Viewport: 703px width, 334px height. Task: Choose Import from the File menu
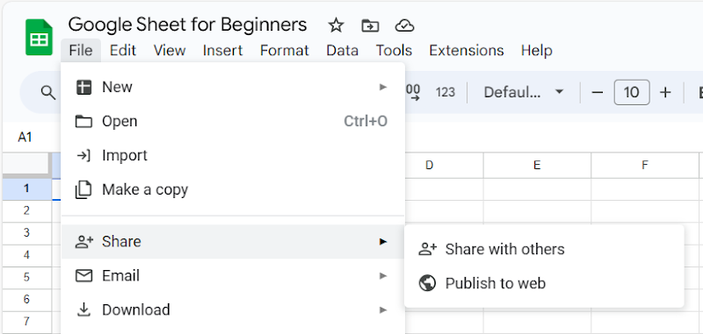pyautogui.click(x=233, y=155)
